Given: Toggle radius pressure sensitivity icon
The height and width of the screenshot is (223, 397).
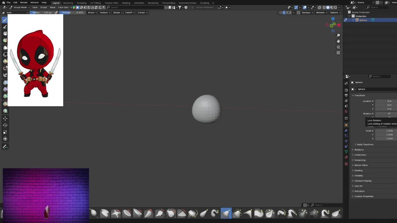Looking at the screenshot, I should point(56,13).
